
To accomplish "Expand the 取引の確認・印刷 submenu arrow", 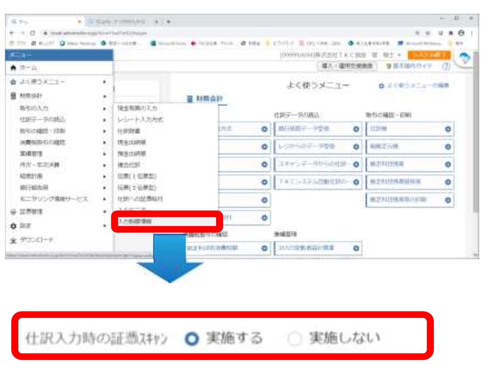I will point(104,131).
